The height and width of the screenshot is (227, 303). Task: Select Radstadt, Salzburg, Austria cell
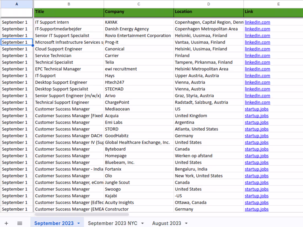[209, 103]
